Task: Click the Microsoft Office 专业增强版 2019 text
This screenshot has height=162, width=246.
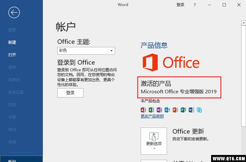Action: click(x=179, y=91)
